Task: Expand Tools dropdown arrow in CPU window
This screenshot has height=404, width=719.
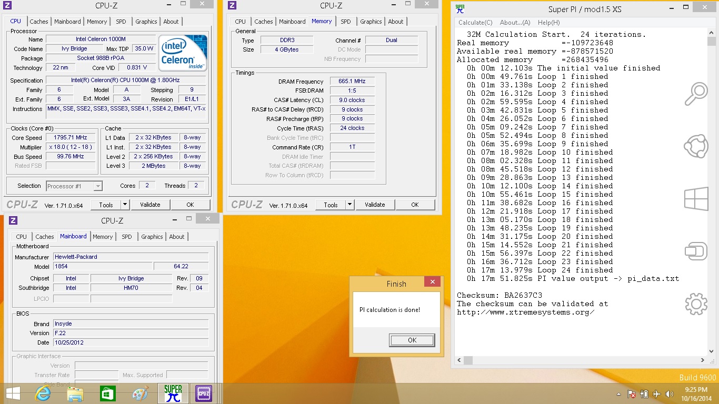Action: tap(125, 205)
